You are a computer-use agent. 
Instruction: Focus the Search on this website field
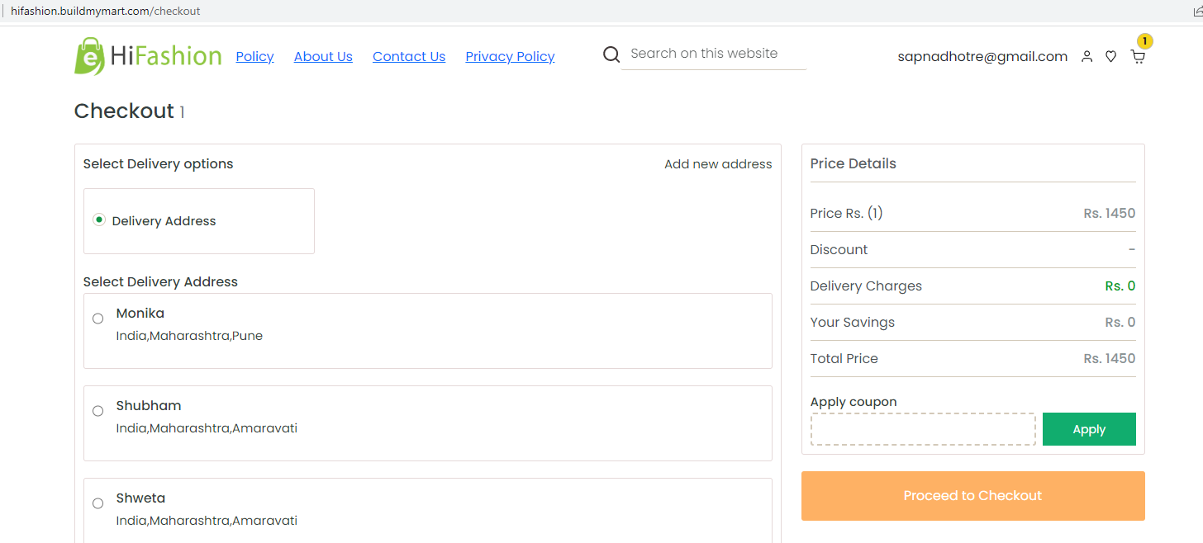[x=713, y=54]
